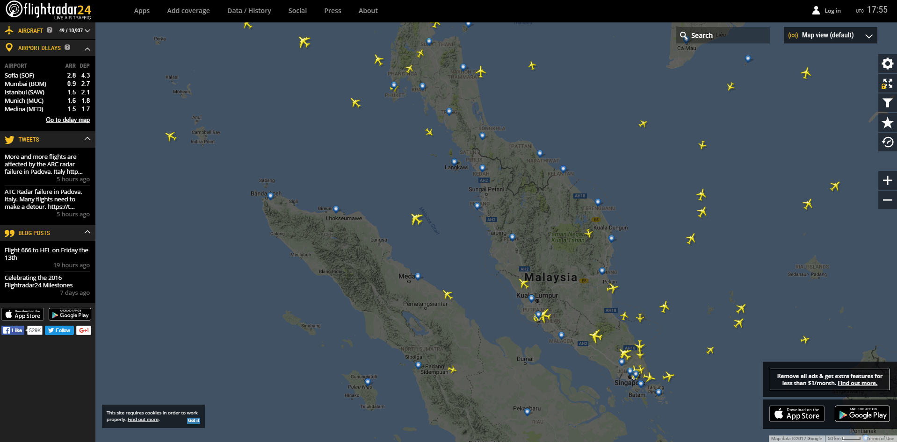Follow the Go to delay map link

pyautogui.click(x=68, y=120)
